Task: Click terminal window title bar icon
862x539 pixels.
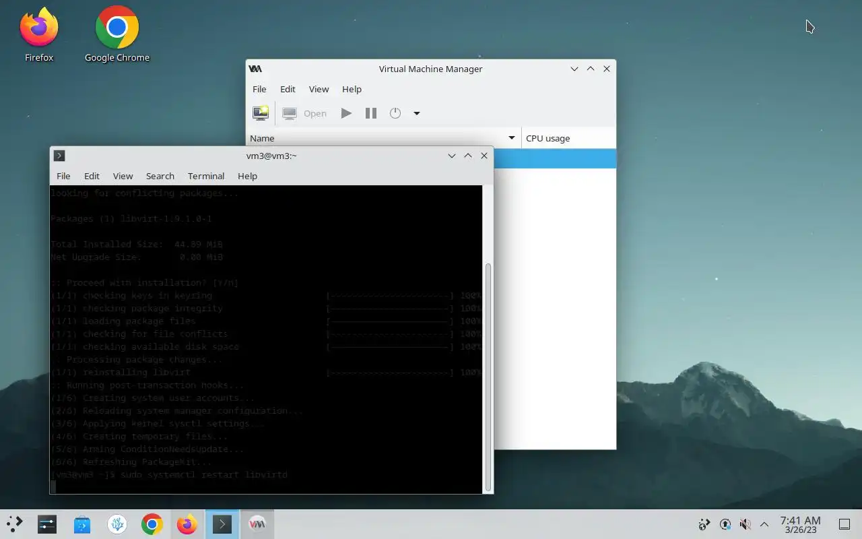Action: [x=59, y=156]
